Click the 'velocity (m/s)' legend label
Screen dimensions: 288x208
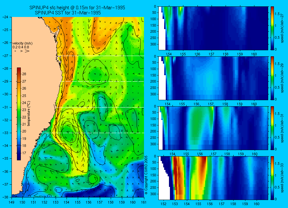click(x=22, y=44)
